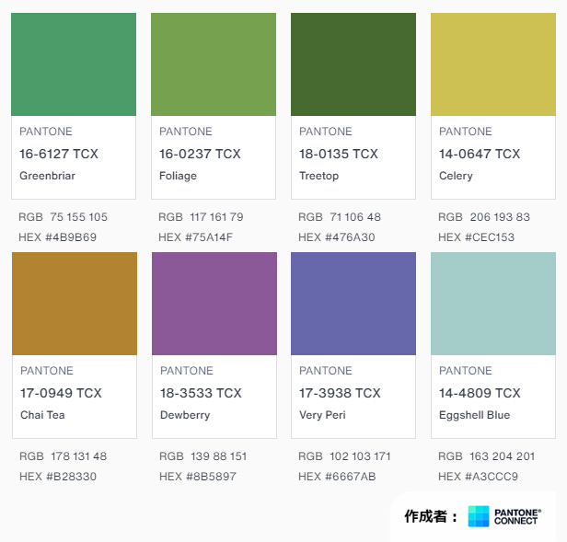Click HEX #B28330 value

[58, 477]
